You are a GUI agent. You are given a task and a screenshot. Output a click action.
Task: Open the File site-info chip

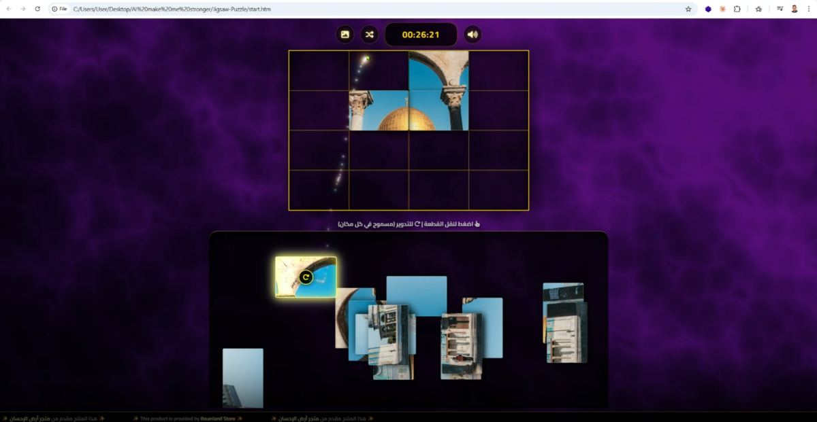coord(60,9)
